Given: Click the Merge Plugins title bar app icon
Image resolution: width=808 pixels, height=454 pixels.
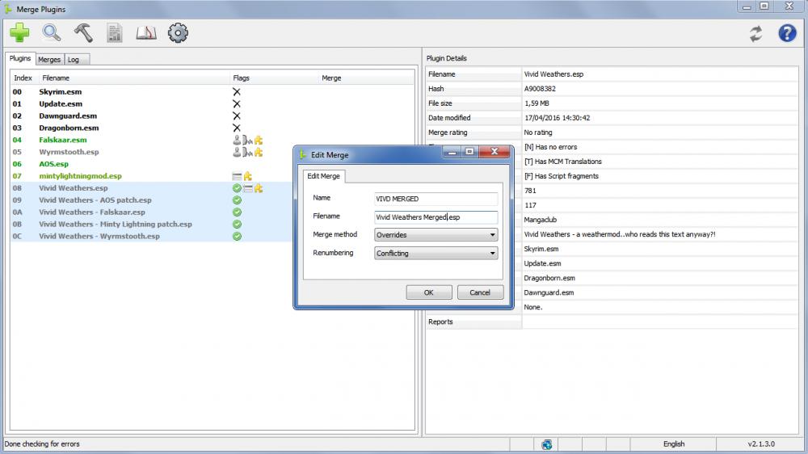Looking at the screenshot, I should click(x=8, y=9).
